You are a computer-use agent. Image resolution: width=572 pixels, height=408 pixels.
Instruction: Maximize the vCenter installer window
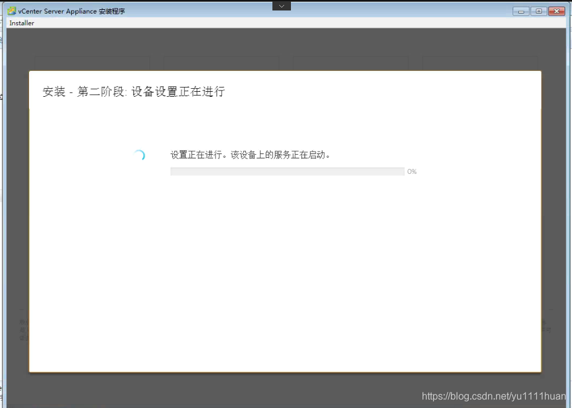pos(539,11)
